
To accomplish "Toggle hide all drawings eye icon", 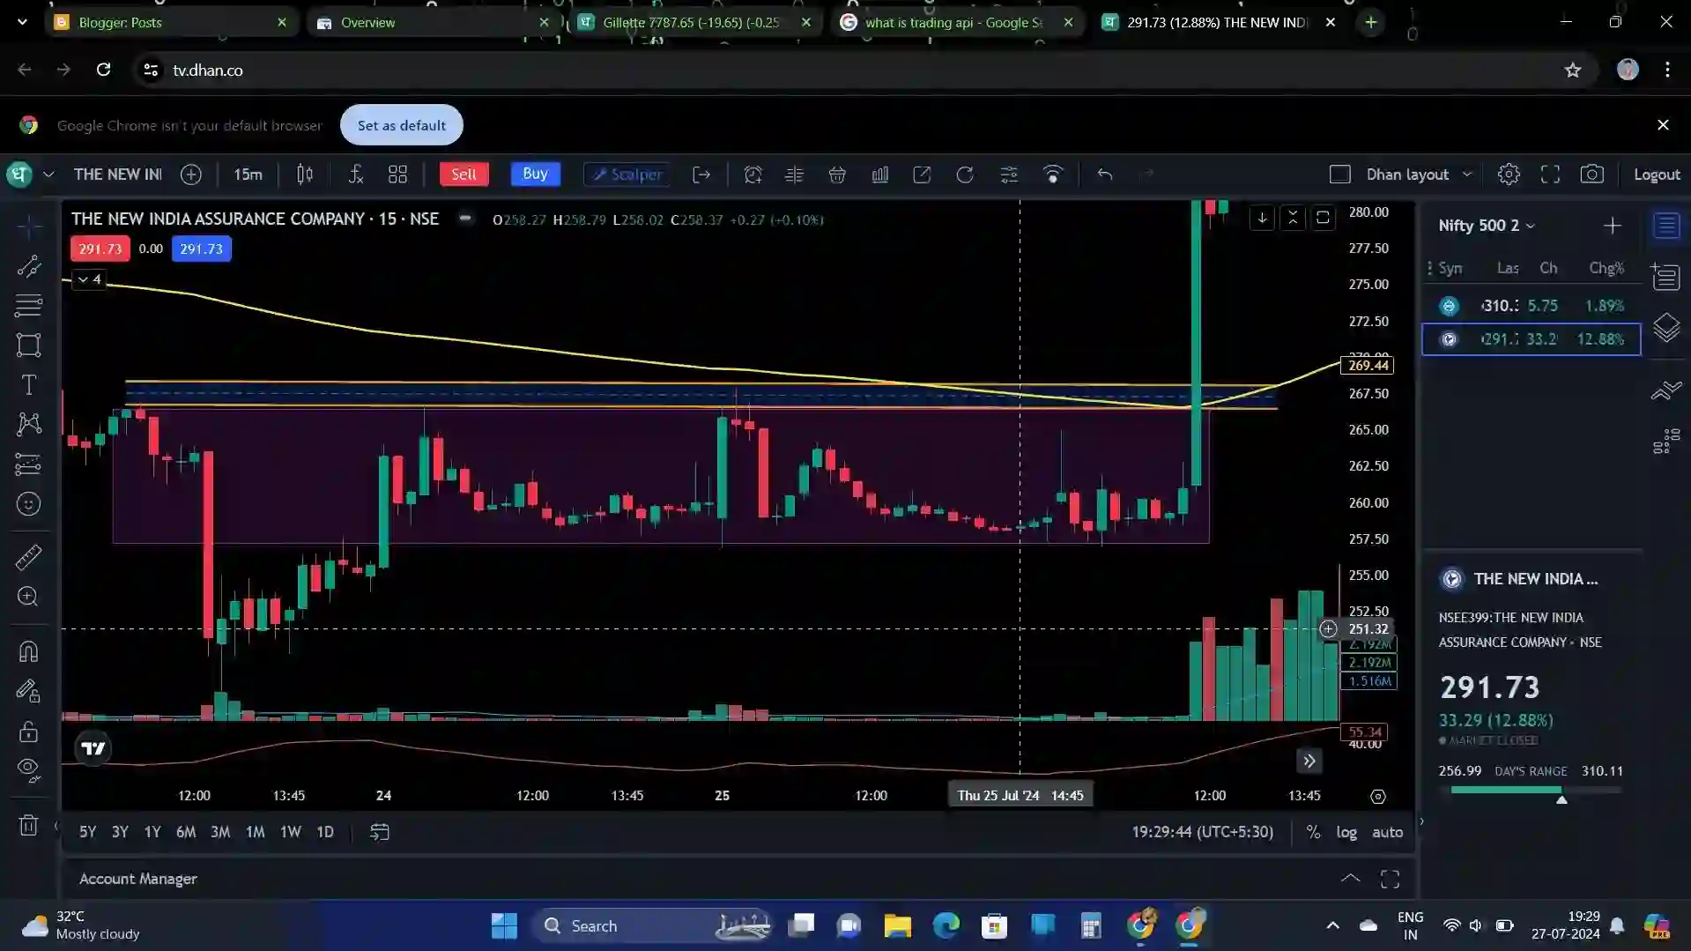I will (x=28, y=770).
